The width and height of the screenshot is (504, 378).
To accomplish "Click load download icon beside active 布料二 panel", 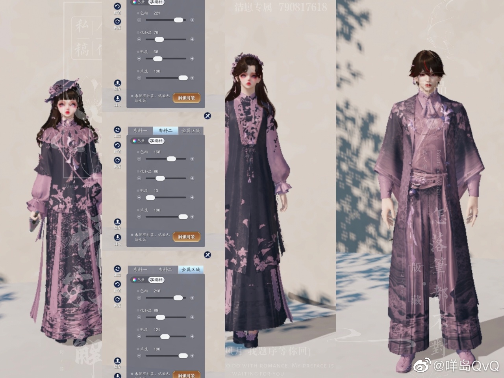I will (x=117, y=237).
